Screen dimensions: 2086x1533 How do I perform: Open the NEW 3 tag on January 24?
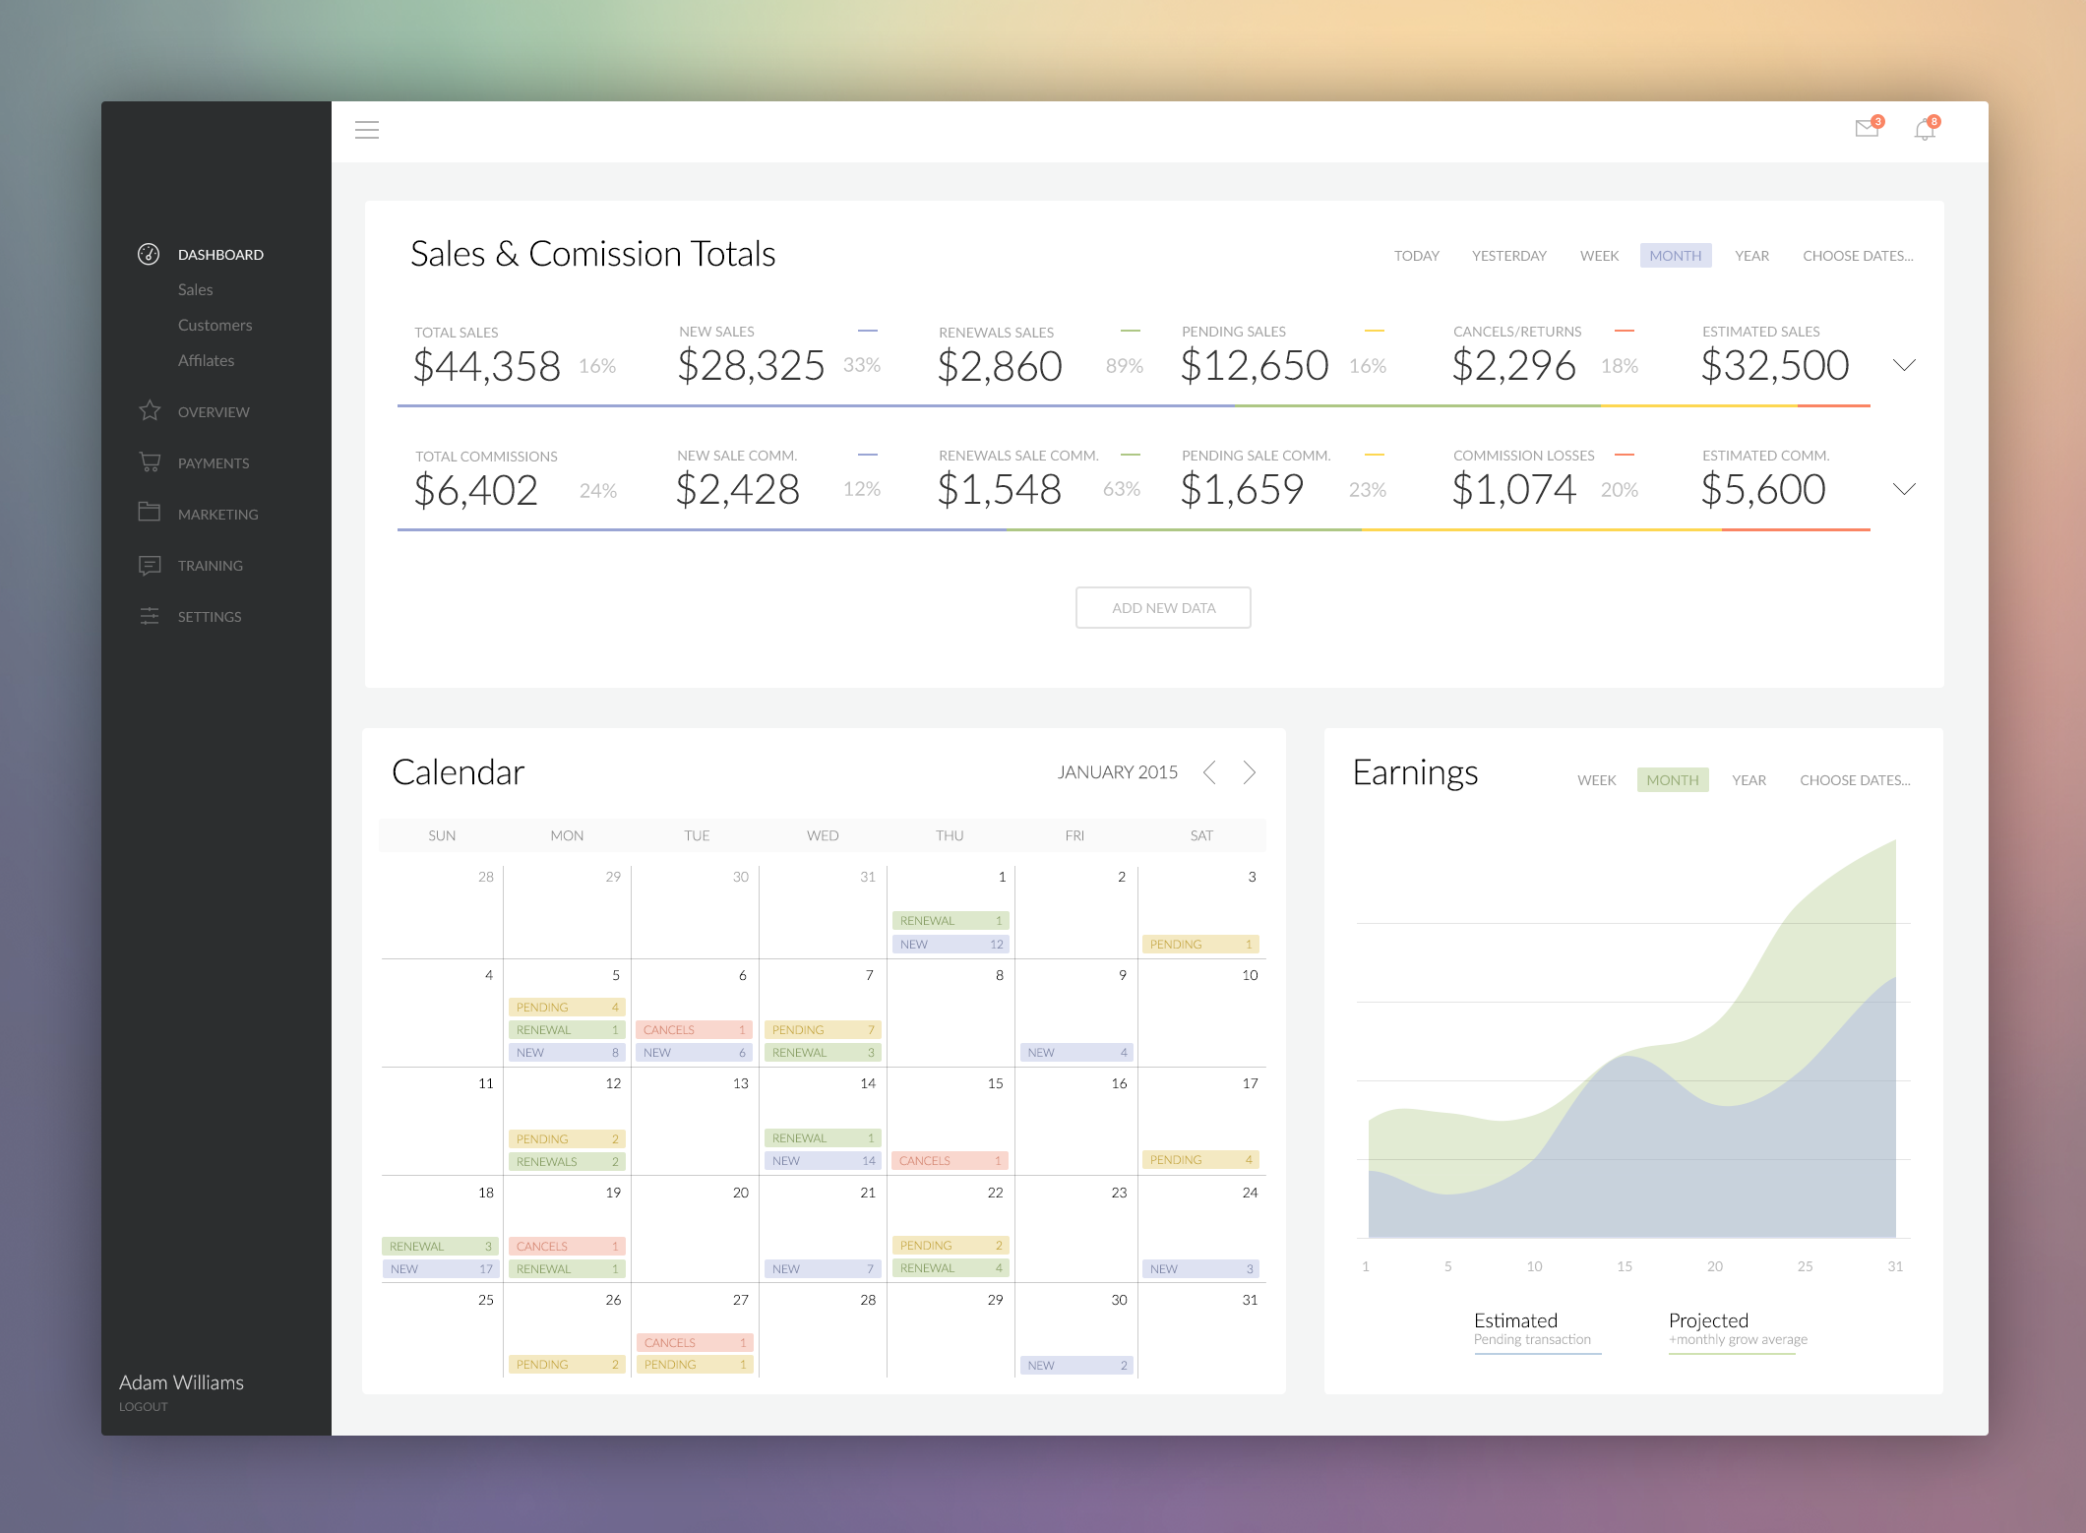tap(1200, 1268)
